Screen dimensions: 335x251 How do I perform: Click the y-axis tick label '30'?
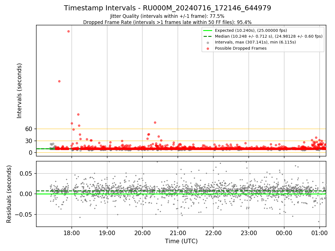[x=29, y=141]
